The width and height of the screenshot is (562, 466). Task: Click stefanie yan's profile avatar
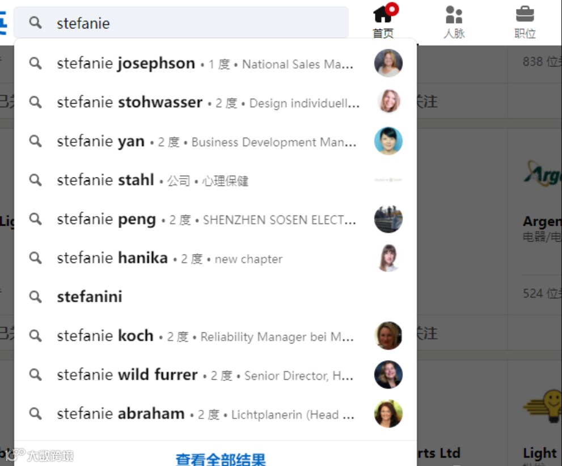pos(388,141)
